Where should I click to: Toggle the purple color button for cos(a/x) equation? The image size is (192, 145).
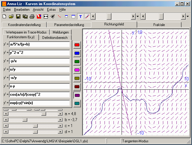(x=77, y=95)
